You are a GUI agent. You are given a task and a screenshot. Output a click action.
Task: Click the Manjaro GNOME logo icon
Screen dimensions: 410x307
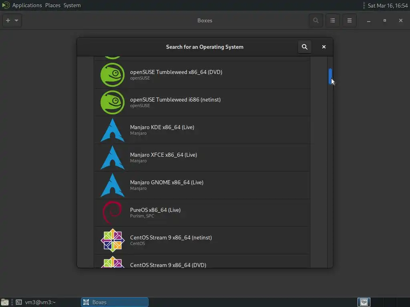tap(113, 185)
